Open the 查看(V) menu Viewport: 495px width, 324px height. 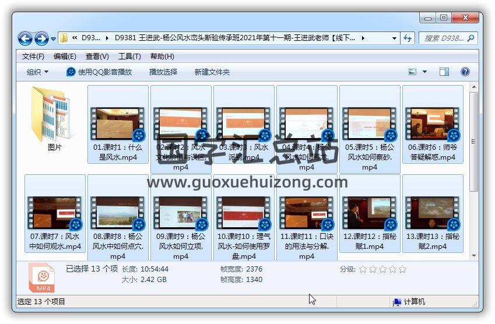pos(97,57)
